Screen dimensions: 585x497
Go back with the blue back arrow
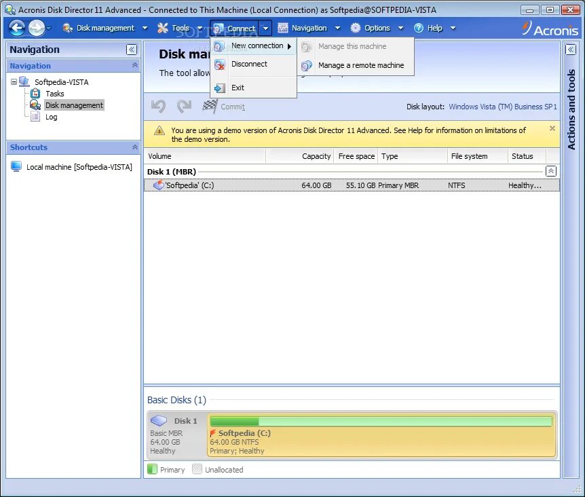point(17,28)
